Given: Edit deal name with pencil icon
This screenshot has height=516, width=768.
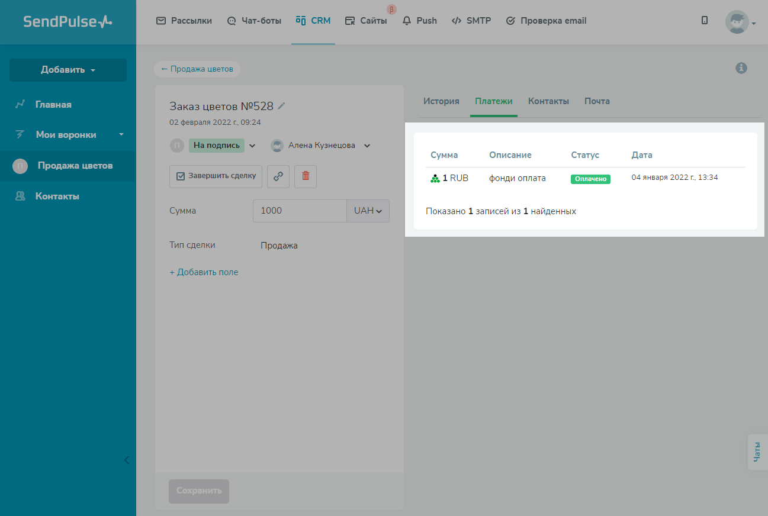Looking at the screenshot, I should click(x=282, y=106).
